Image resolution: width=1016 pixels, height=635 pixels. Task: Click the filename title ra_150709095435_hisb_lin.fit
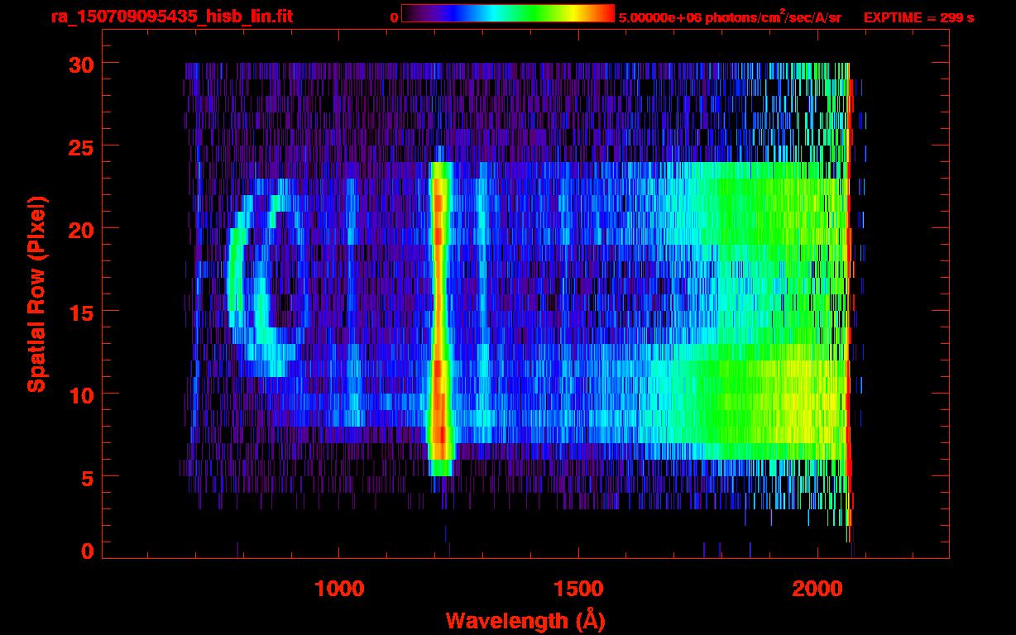[171, 17]
